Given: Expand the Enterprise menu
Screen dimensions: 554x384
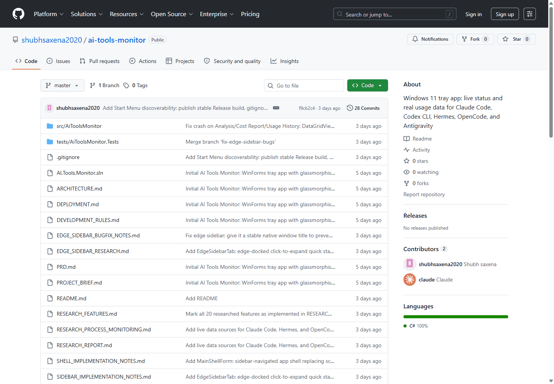Looking at the screenshot, I should (x=217, y=14).
